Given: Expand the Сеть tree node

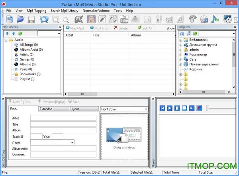Looking at the screenshot, I should (181, 59).
